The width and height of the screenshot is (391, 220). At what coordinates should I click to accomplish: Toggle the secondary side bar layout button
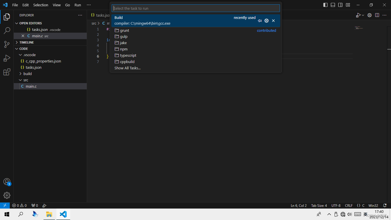click(340, 5)
